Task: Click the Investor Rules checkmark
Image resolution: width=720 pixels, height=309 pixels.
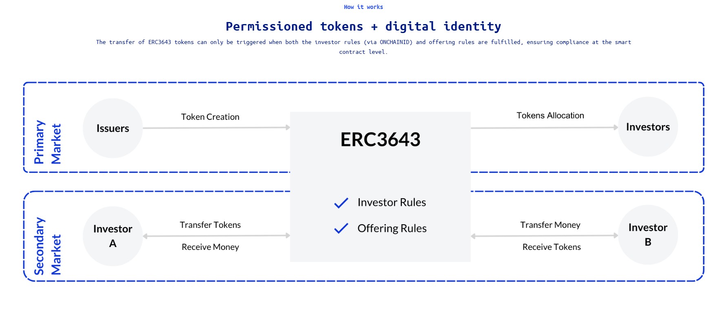Action: point(341,203)
